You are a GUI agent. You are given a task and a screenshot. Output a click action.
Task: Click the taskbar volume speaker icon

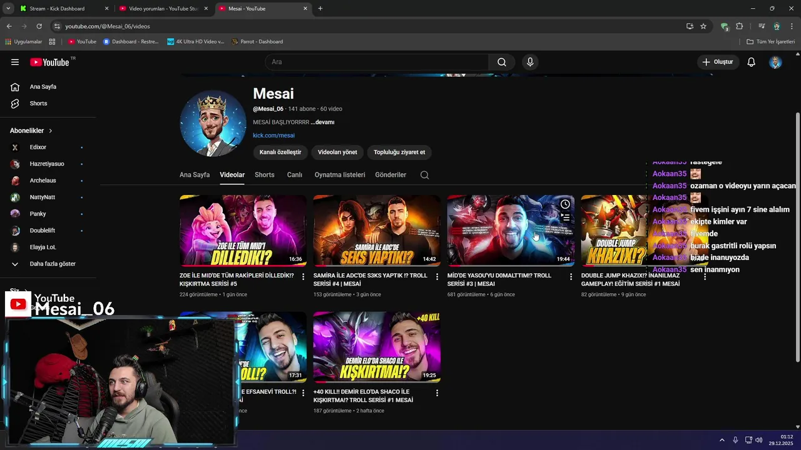pyautogui.click(x=759, y=440)
